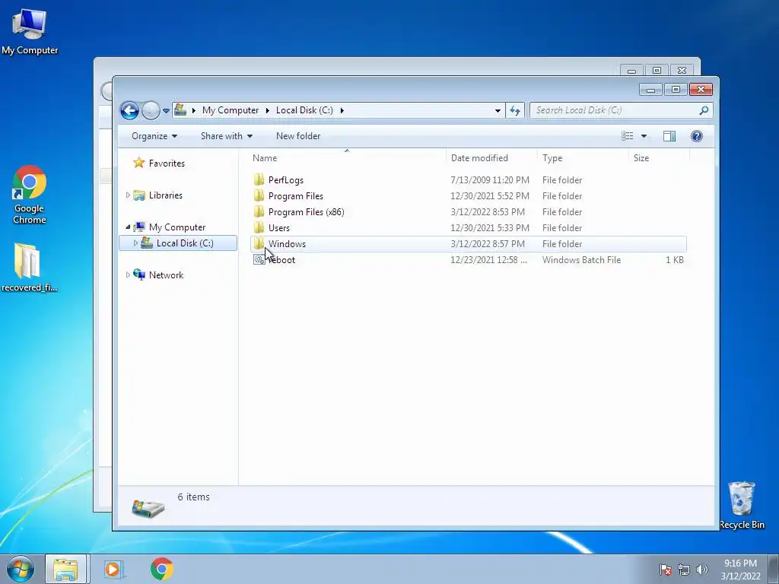
Task: Open the Share with menu
Action: pyautogui.click(x=227, y=136)
